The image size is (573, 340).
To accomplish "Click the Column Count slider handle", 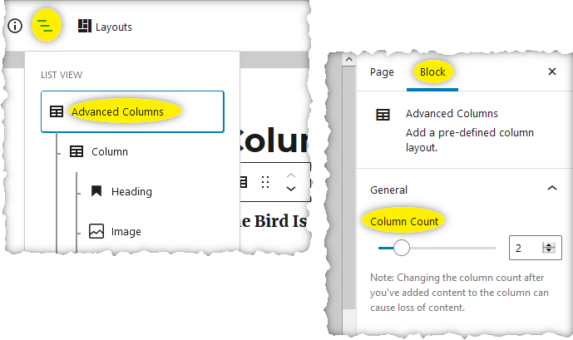I will (x=401, y=248).
